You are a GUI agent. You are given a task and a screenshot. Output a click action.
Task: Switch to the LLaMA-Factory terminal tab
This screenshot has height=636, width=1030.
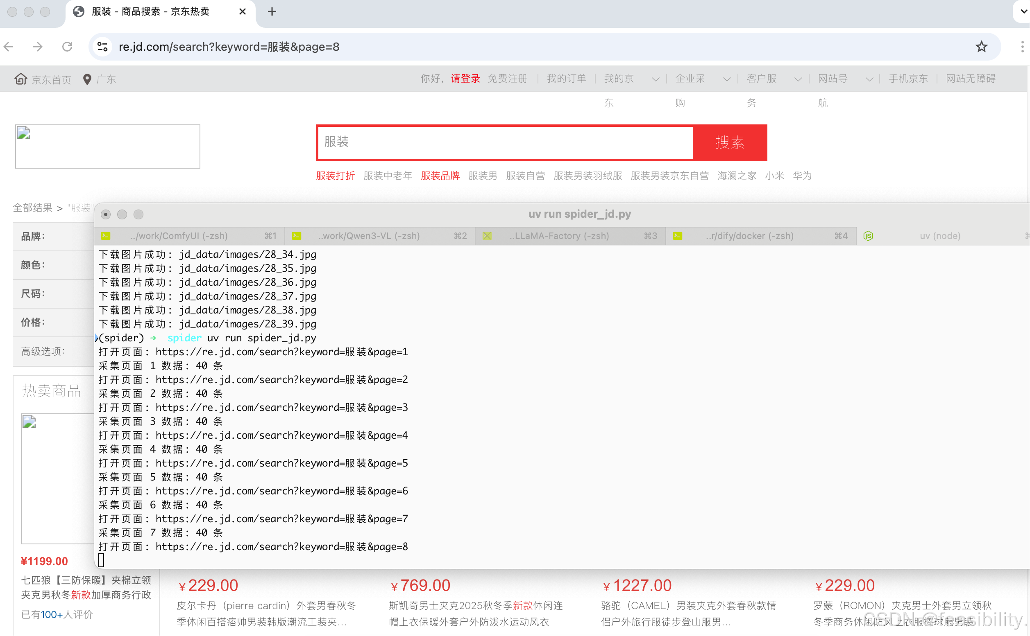559,236
